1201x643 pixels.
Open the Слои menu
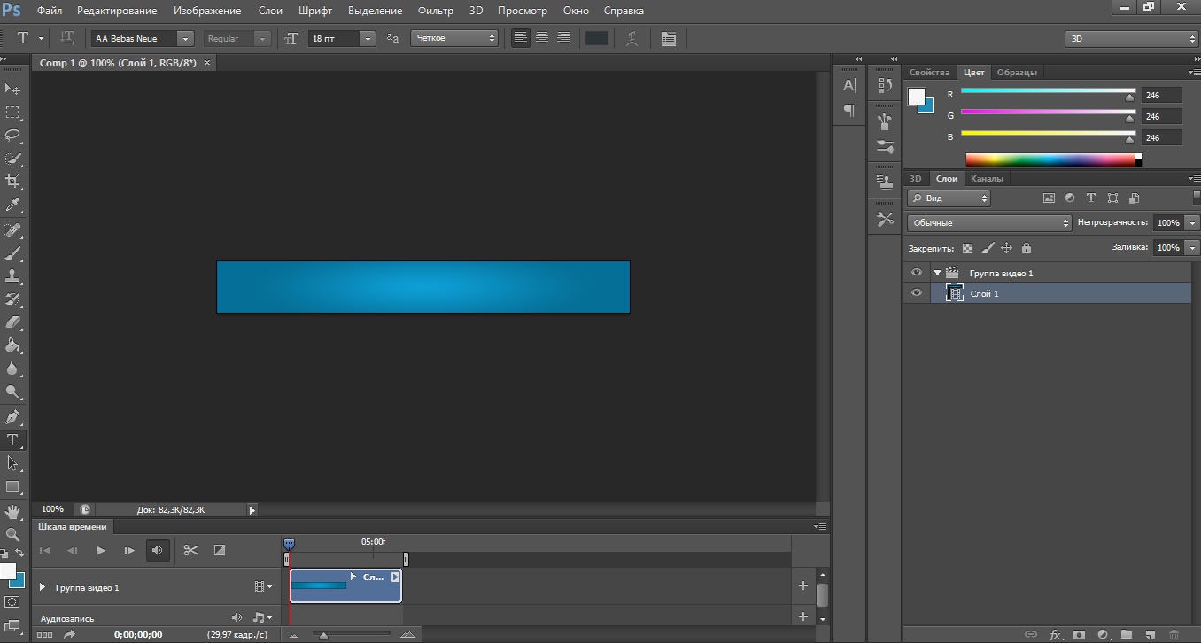click(271, 11)
